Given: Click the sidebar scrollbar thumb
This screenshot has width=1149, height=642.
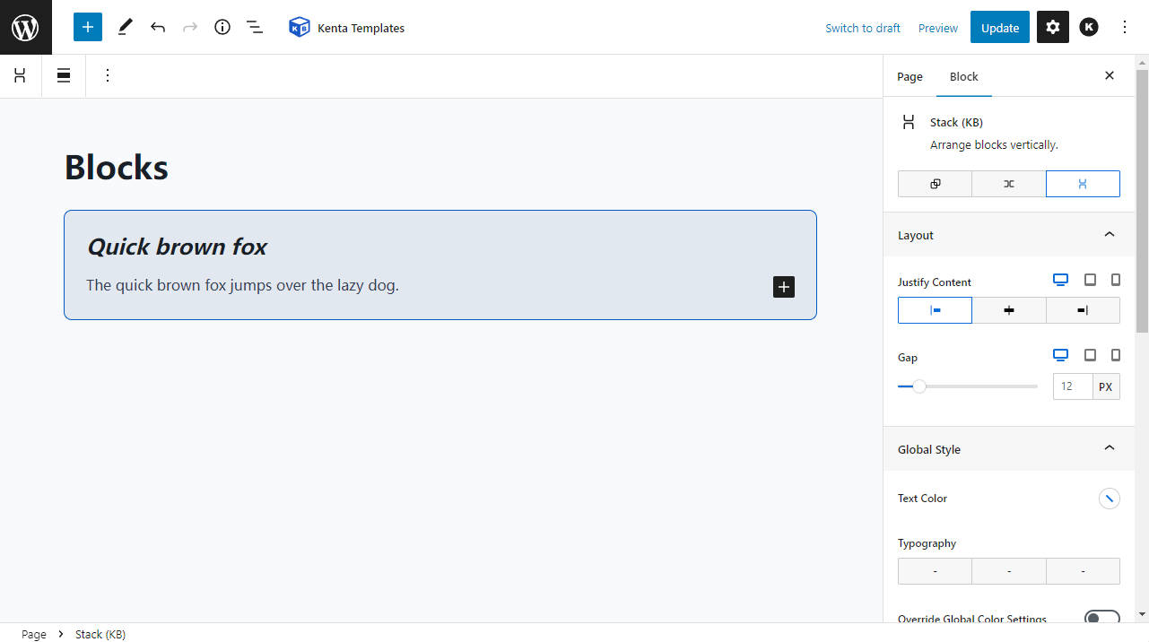Looking at the screenshot, I should (x=1142, y=201).
